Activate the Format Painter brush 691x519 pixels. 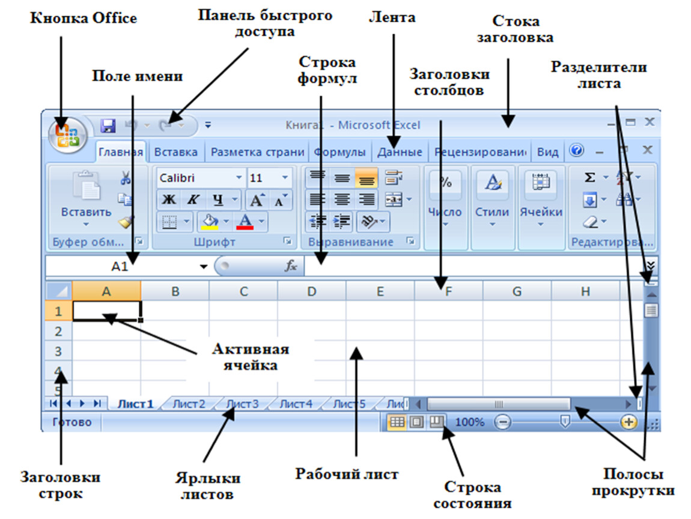126,221
